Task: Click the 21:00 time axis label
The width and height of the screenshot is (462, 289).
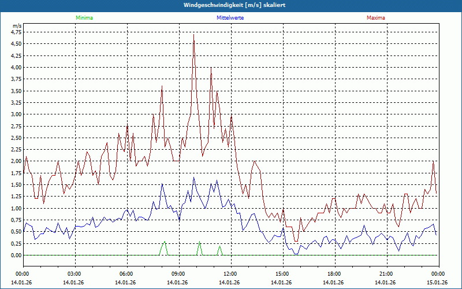Action: click(x=387, y=274)
